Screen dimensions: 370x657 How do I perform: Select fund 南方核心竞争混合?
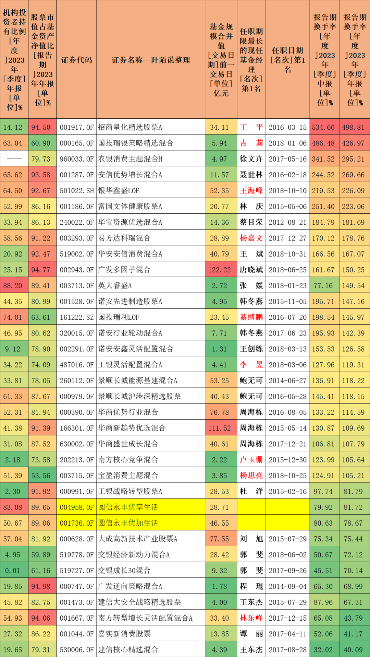[128, 460]
